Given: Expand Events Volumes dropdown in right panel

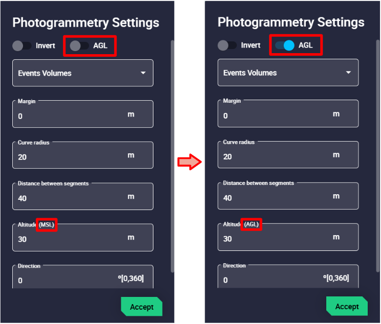Looking at the screenshot, I should [288, 73].
